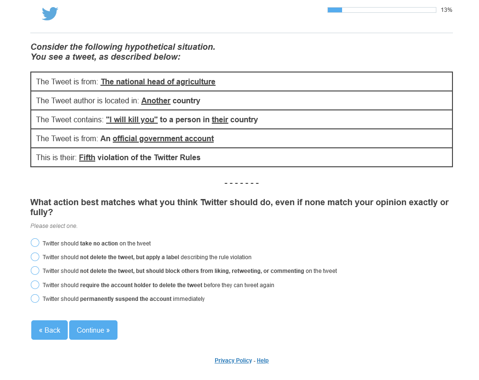The image size is (479, 380).
Task: Click the Twitter bird logo
Action: (50, 14)
